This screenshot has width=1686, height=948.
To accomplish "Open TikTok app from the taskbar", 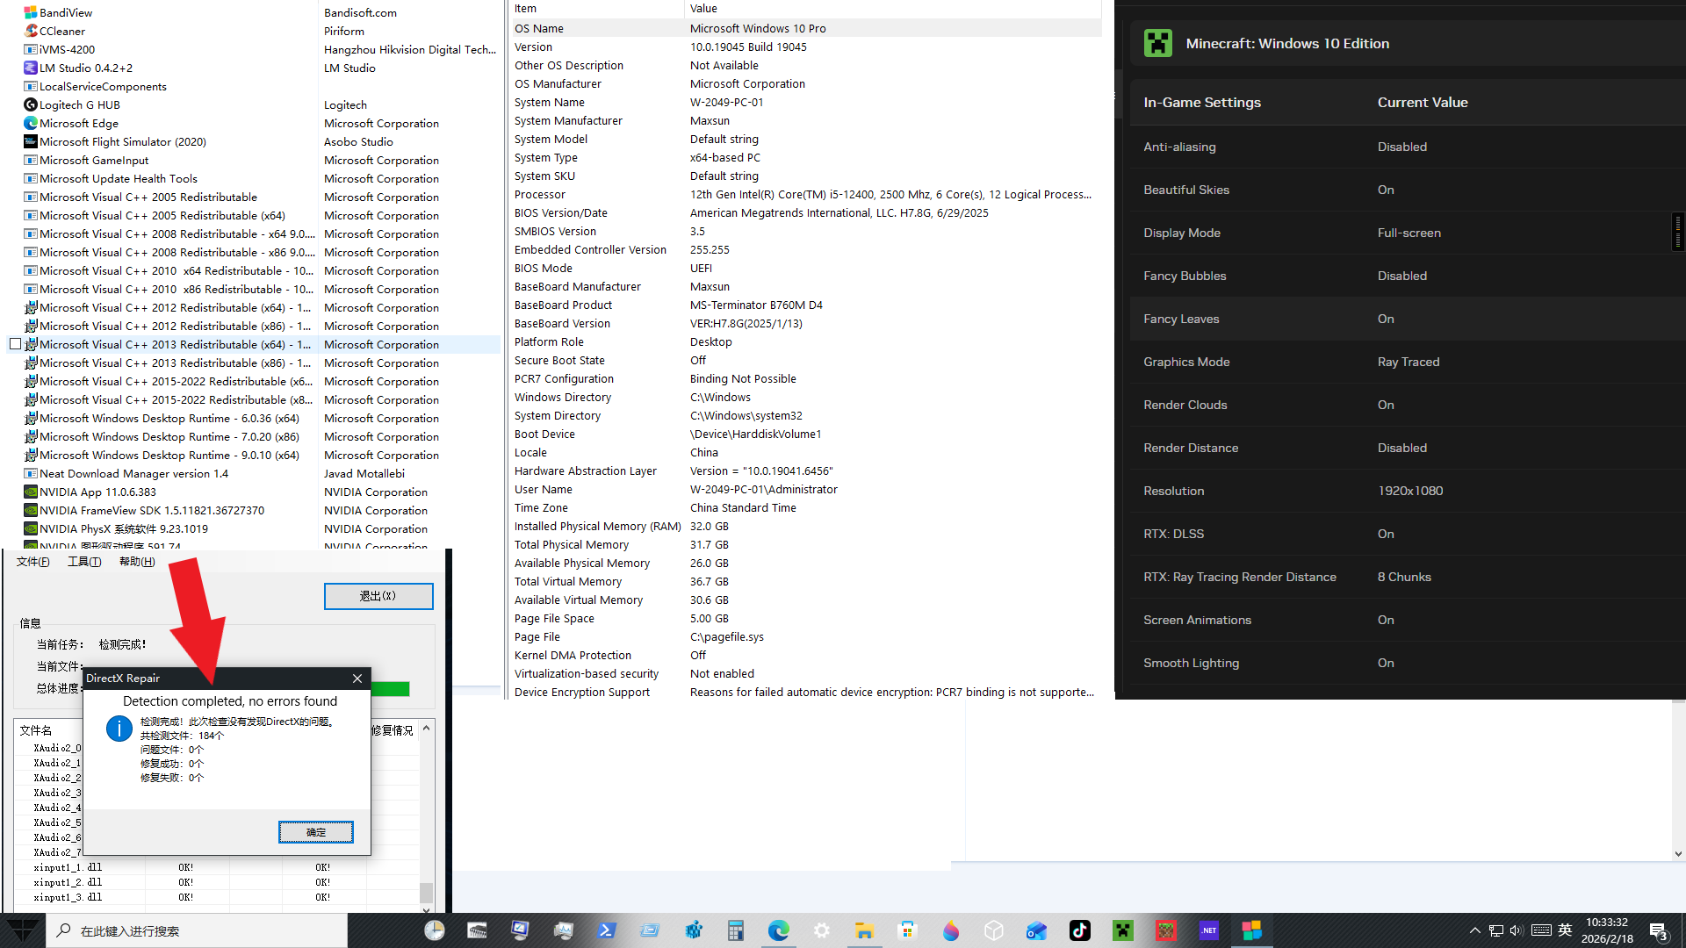I will pyautogui.click(x=1079, y=930).
